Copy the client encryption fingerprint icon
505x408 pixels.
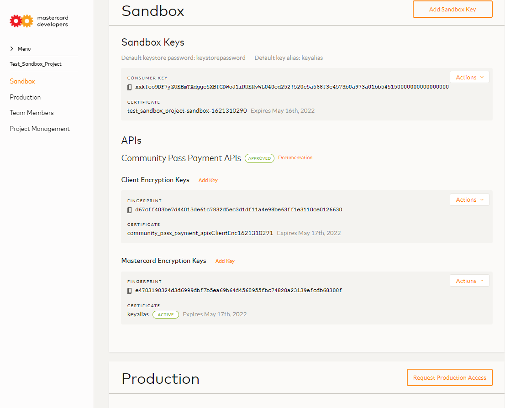point(130,210)
